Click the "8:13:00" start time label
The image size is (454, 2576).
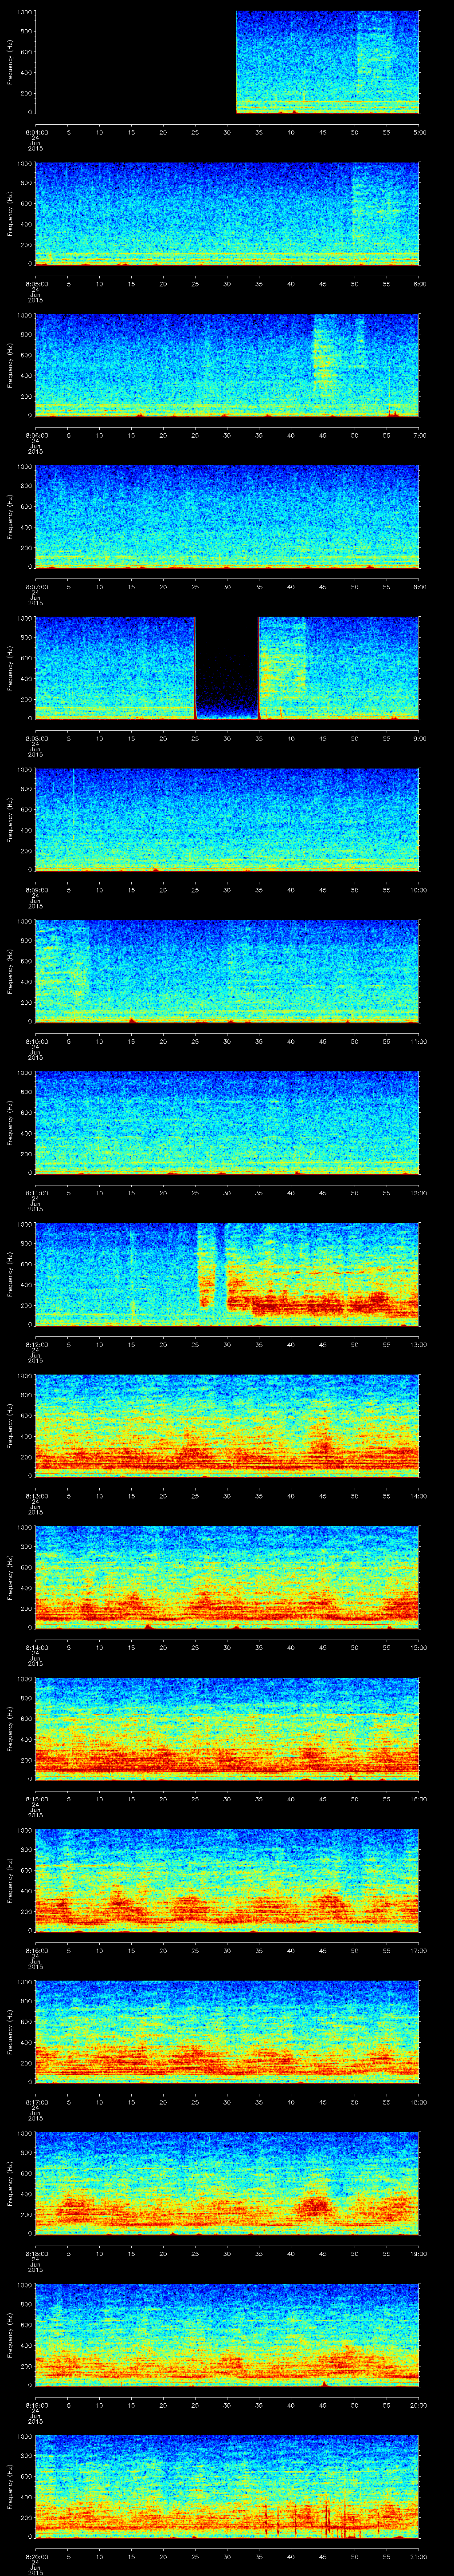coord(36,1495)
